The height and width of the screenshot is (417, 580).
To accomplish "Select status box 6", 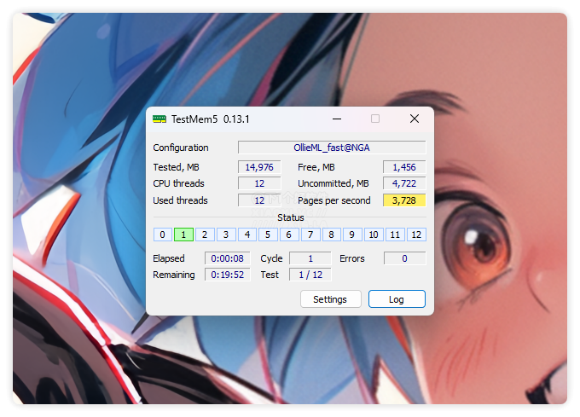I will pos(289,235).
